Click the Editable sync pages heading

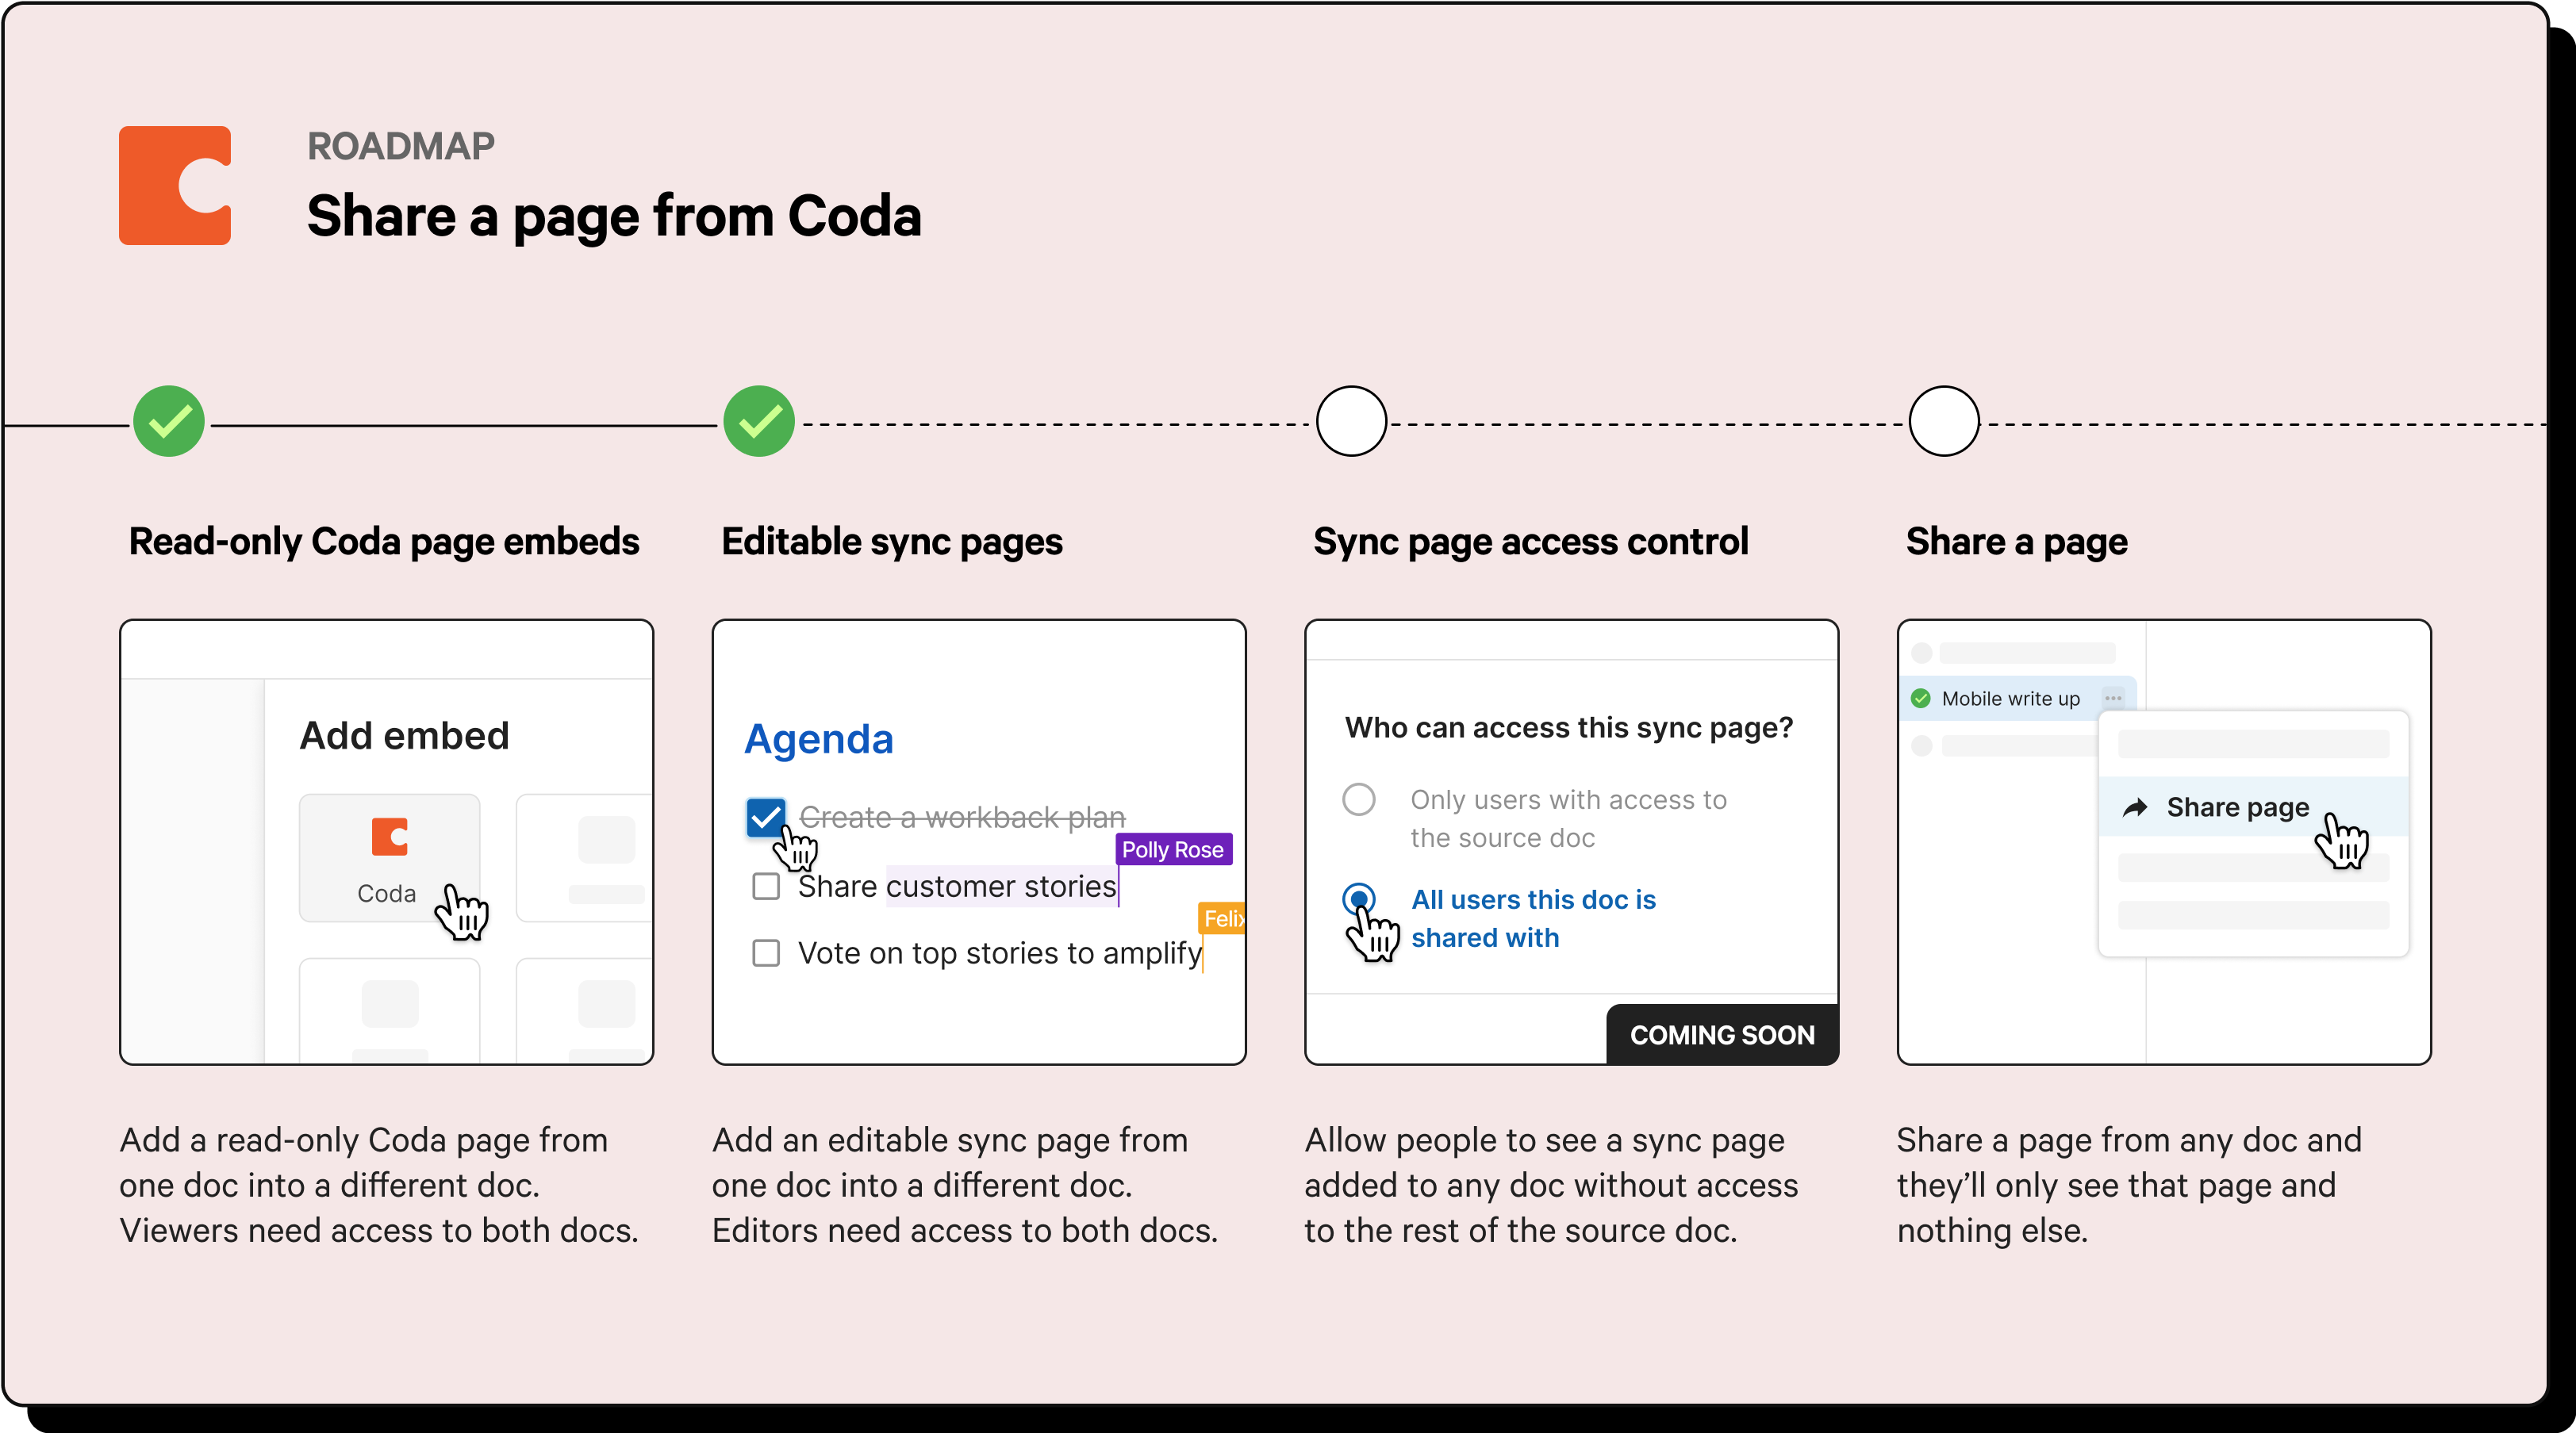pyautogui.click(x=892, y=542)
